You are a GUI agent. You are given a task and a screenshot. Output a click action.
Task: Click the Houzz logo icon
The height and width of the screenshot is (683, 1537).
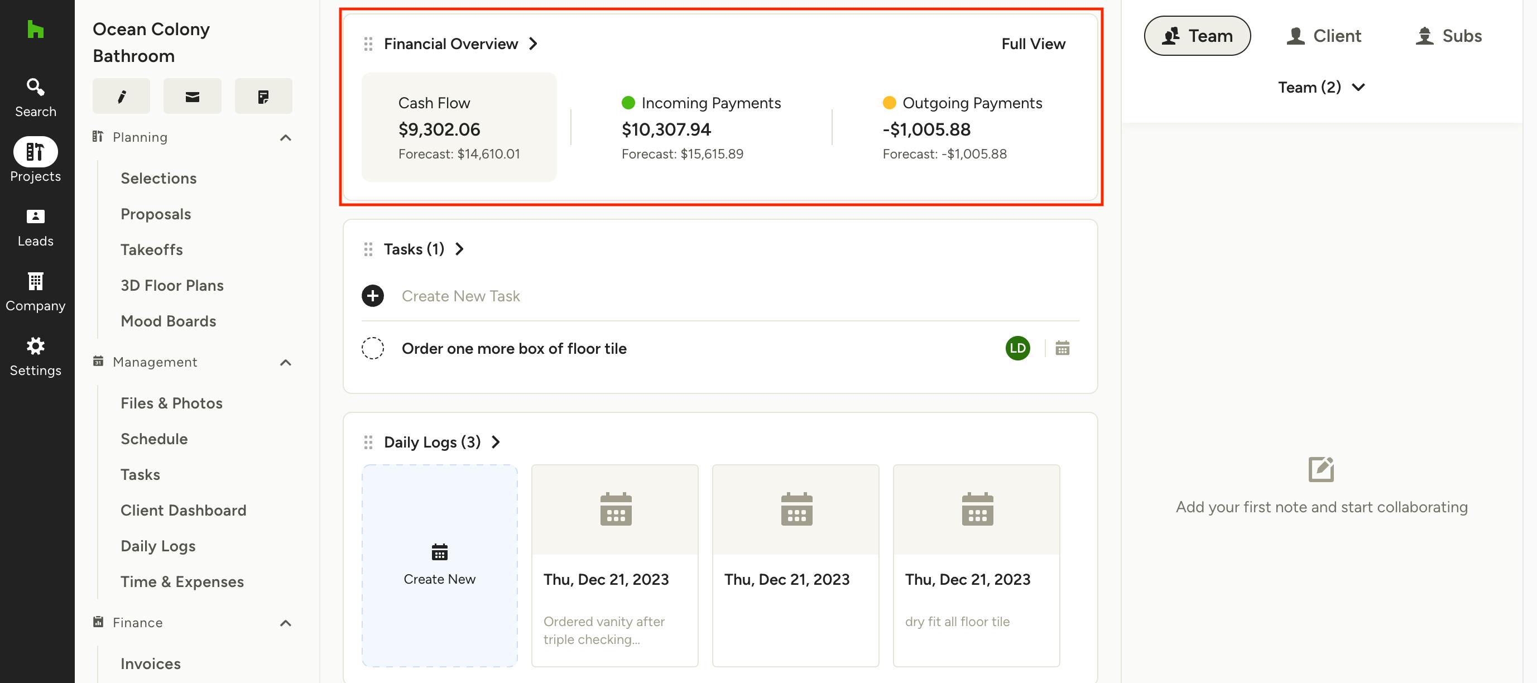click(x=36, y=29)
